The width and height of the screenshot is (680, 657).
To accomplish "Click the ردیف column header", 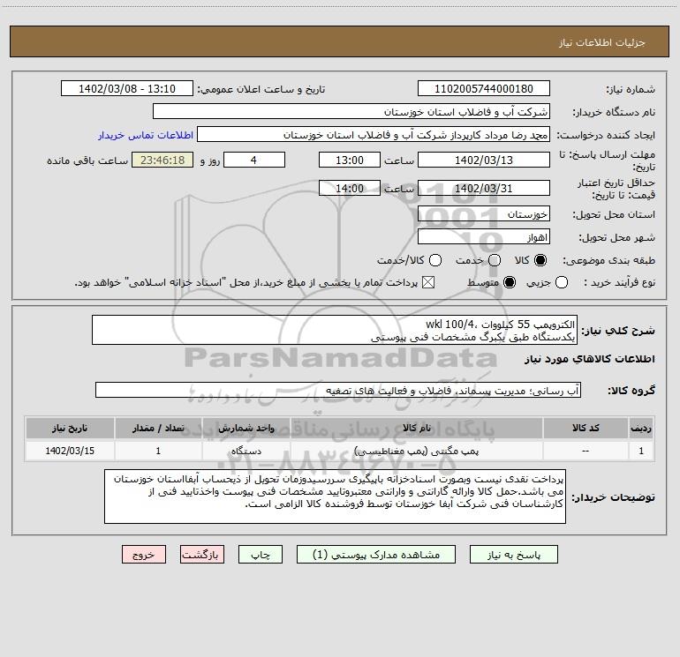I will [641, 429].
